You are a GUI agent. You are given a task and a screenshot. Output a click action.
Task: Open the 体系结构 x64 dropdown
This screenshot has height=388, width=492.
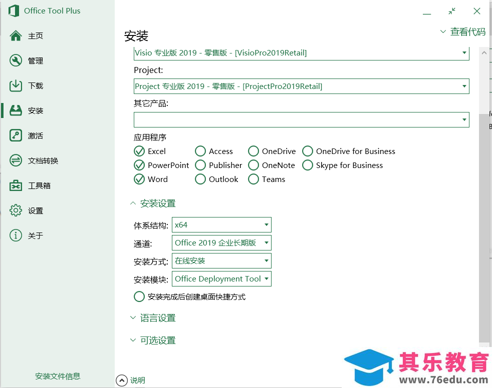click(221, 225)
